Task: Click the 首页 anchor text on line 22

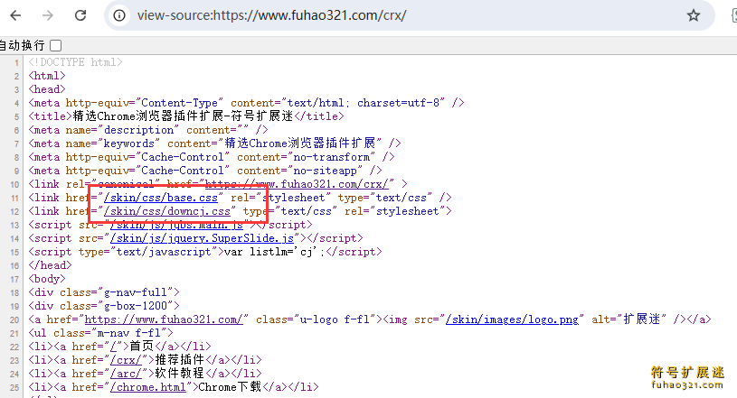Action: click(x=141, y=347)
